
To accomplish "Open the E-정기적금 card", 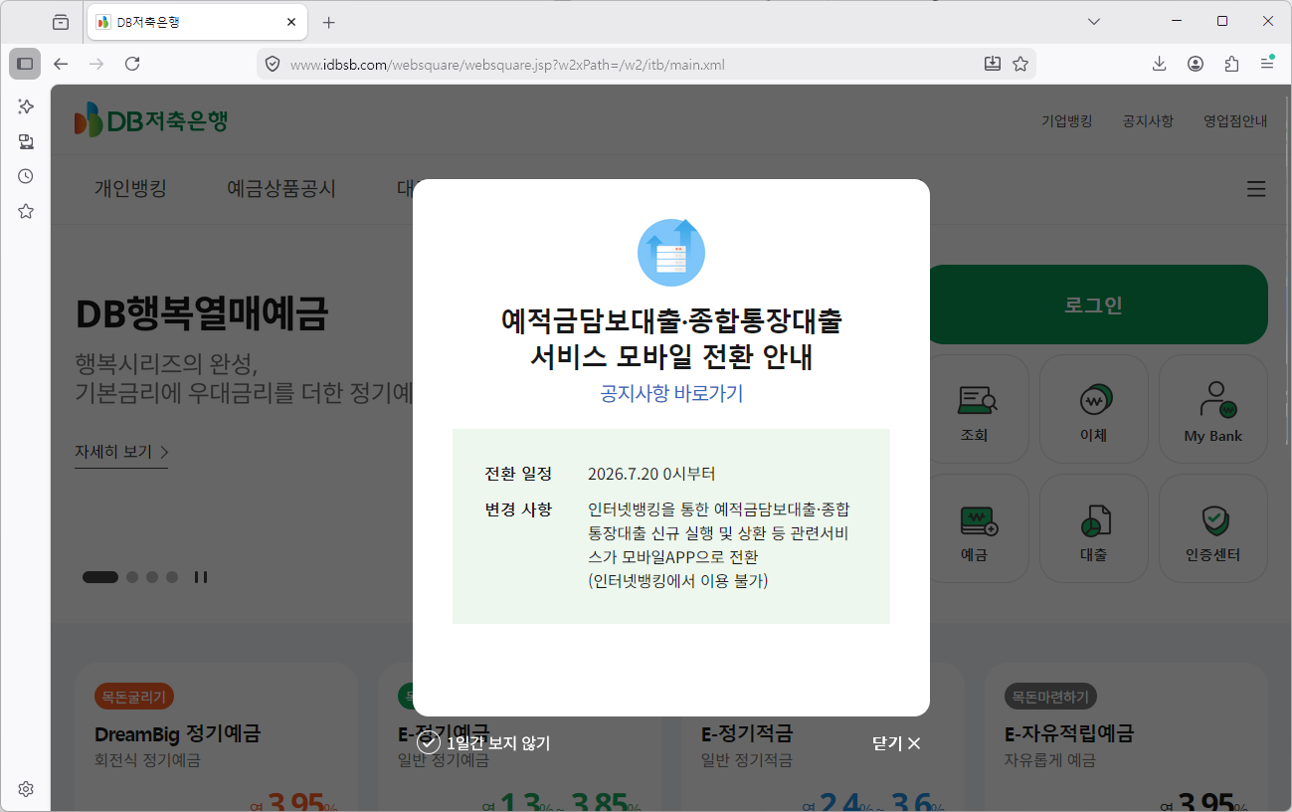I will tap(823, 736).
